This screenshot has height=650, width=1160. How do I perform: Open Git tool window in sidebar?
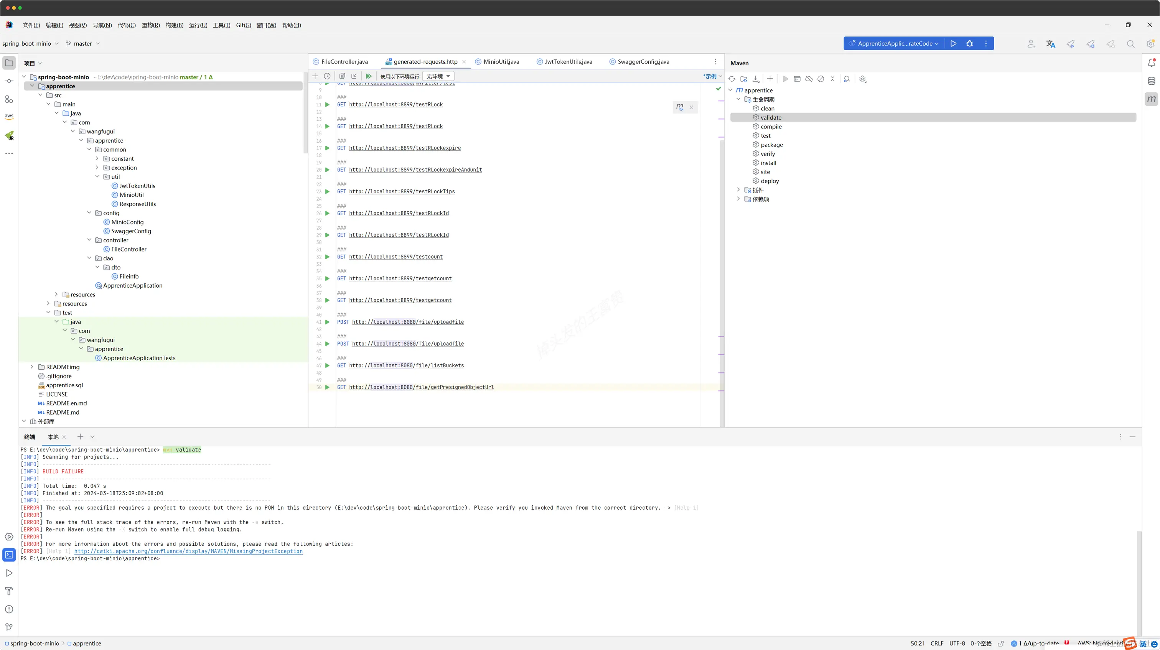[9, 627]
